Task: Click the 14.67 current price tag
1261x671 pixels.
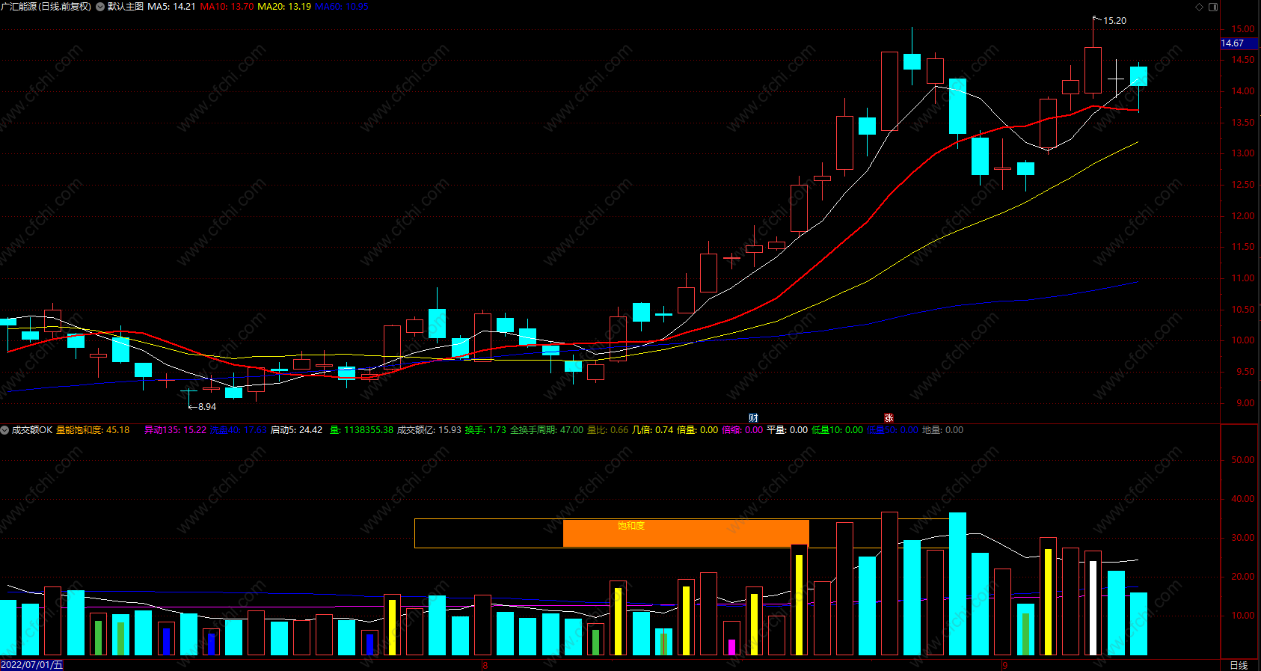Action: click(1239, 43)
